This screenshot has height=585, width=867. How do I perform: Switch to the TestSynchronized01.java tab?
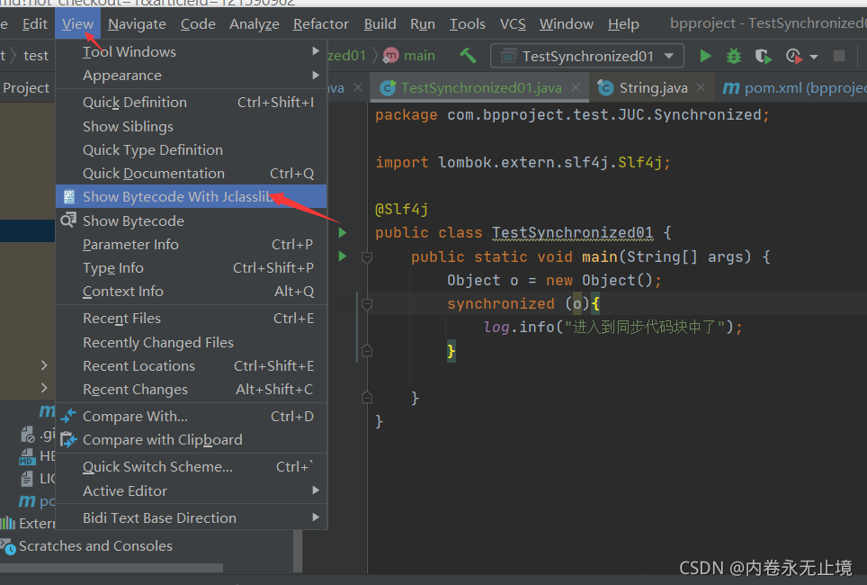click(x=479, y=87)
